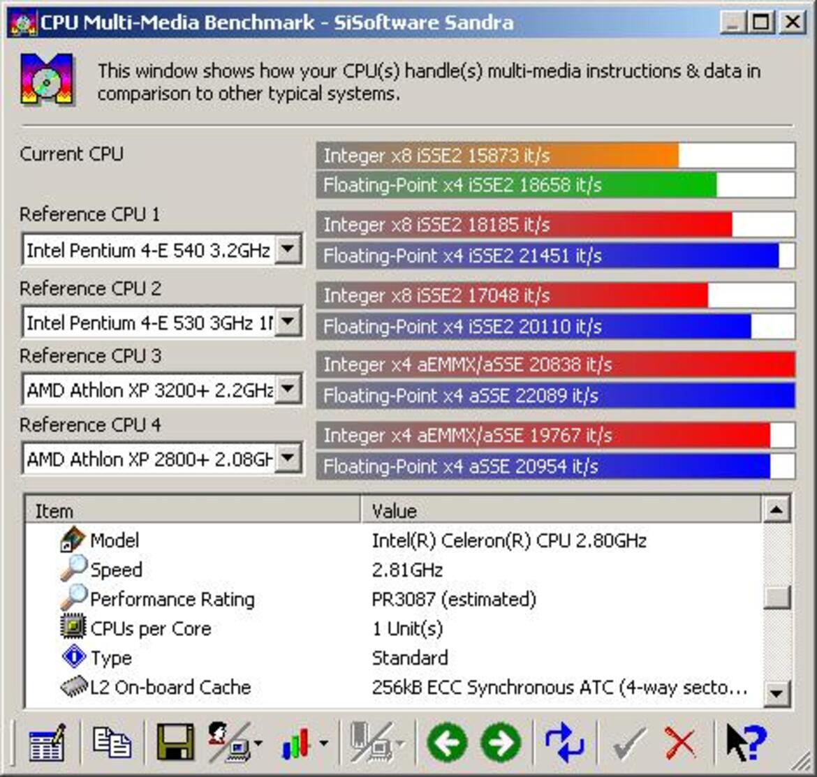
Task: Click the Performance Rating magnifier icon
Action: [x=73, y=598]
